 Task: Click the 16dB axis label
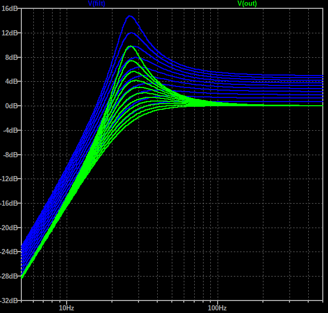point(9,8)
